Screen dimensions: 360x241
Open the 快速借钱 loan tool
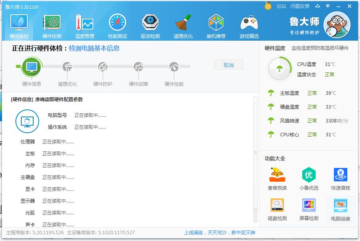click(341, 179)
